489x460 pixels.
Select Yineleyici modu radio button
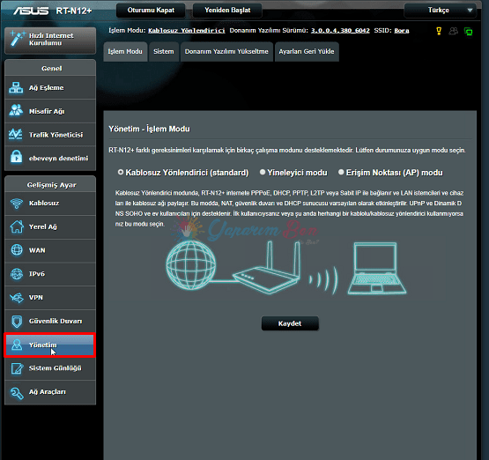(x=263, y=172)
